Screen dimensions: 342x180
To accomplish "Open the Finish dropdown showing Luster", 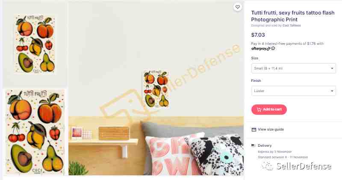I will click(293, 91).
